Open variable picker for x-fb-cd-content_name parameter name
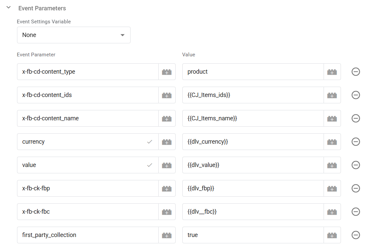Viewport: 370px width, 250px height. coord(167,118)
